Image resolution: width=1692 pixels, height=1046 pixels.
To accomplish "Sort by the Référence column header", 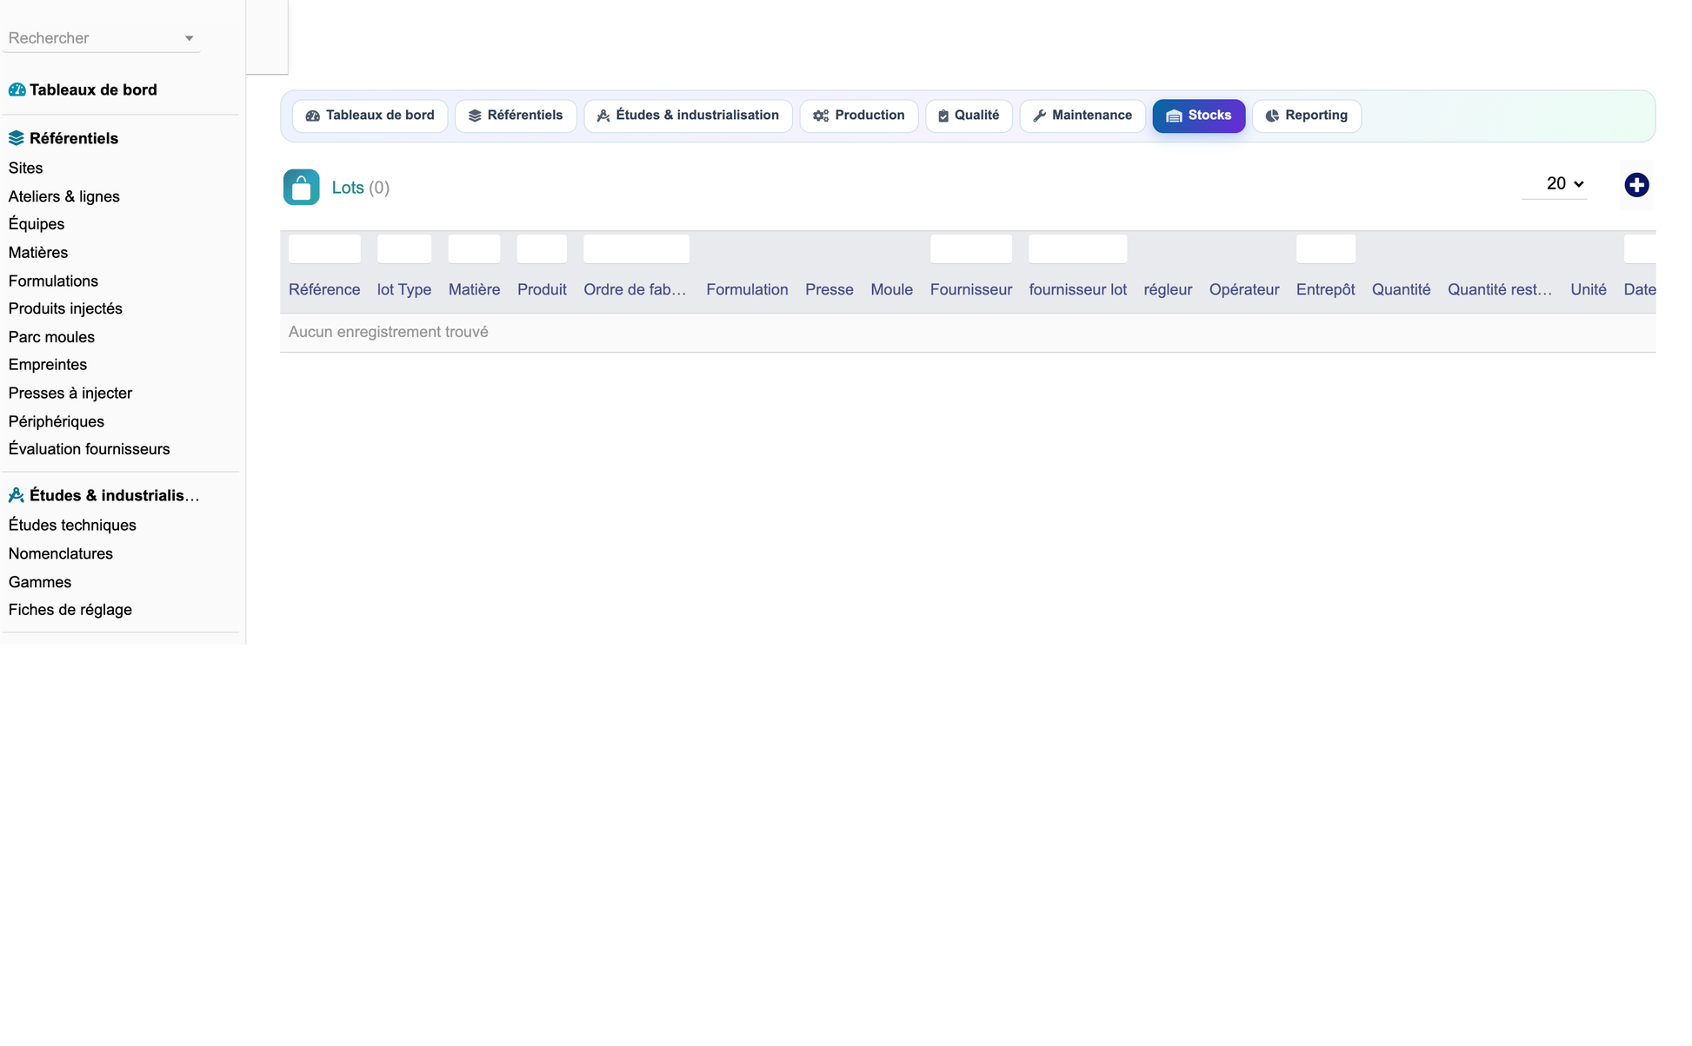I will tap(324, 289).
